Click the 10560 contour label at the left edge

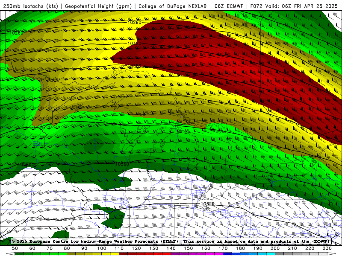(x=24, y=165)
